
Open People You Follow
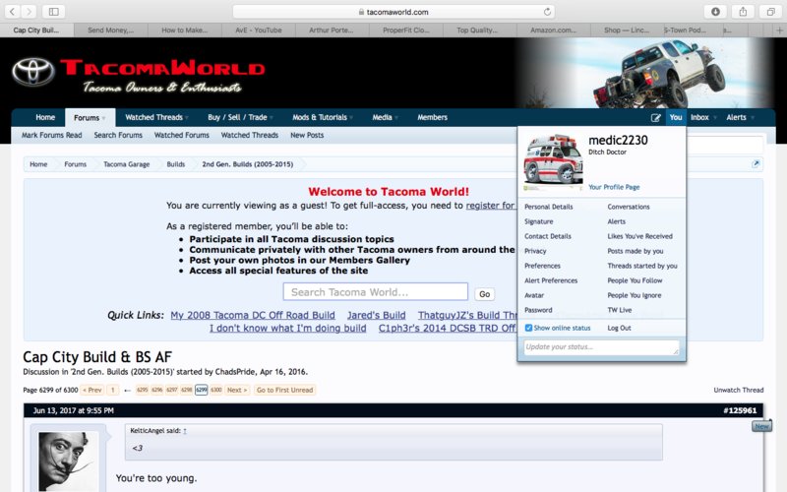click(x=635, y=280)
